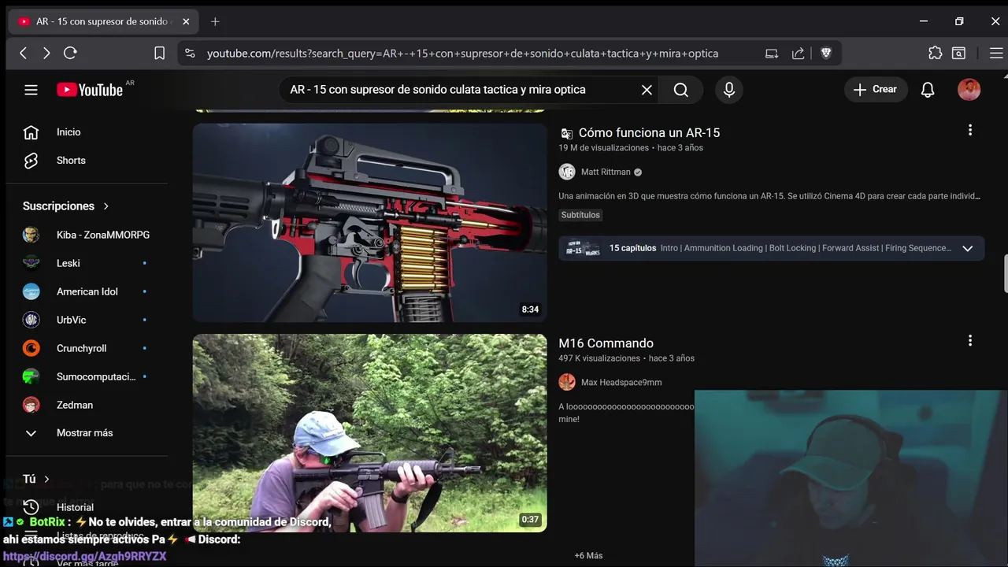Close the AR - 15 YouTube tab

186,21
